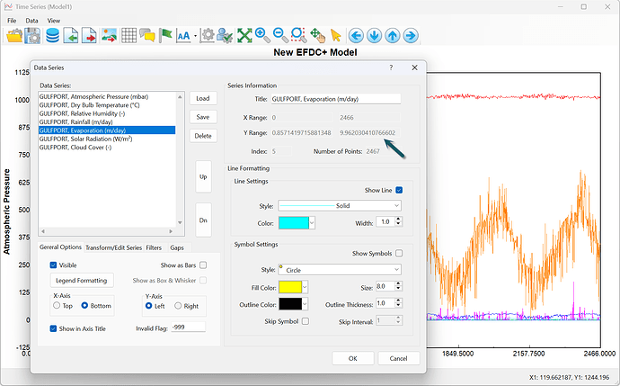Screen dimensions: 620x386
Task: Click the Cancel button
Action: pos(398,358)
